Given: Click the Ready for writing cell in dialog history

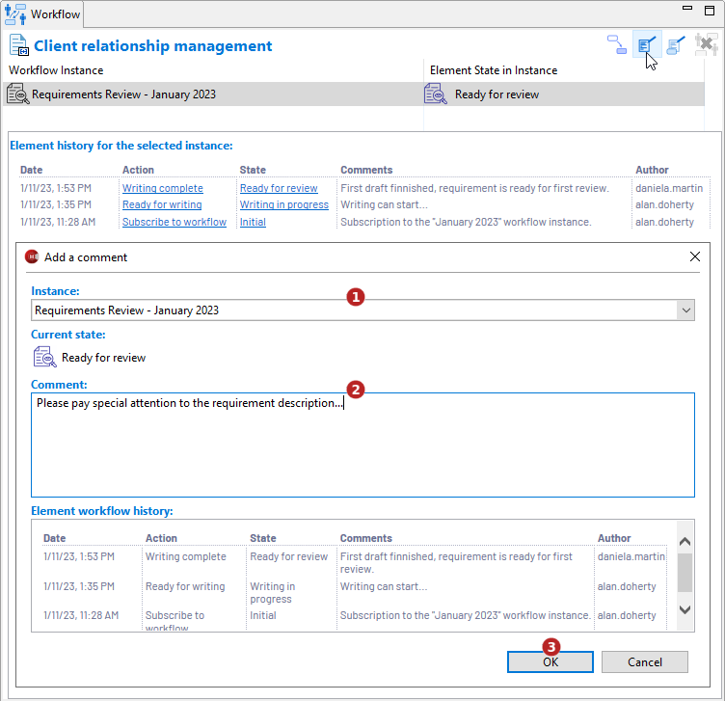Looking at the screenshot, I should click(x=185, y=586).
